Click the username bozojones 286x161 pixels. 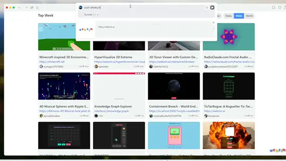click(x=214, y=116)
